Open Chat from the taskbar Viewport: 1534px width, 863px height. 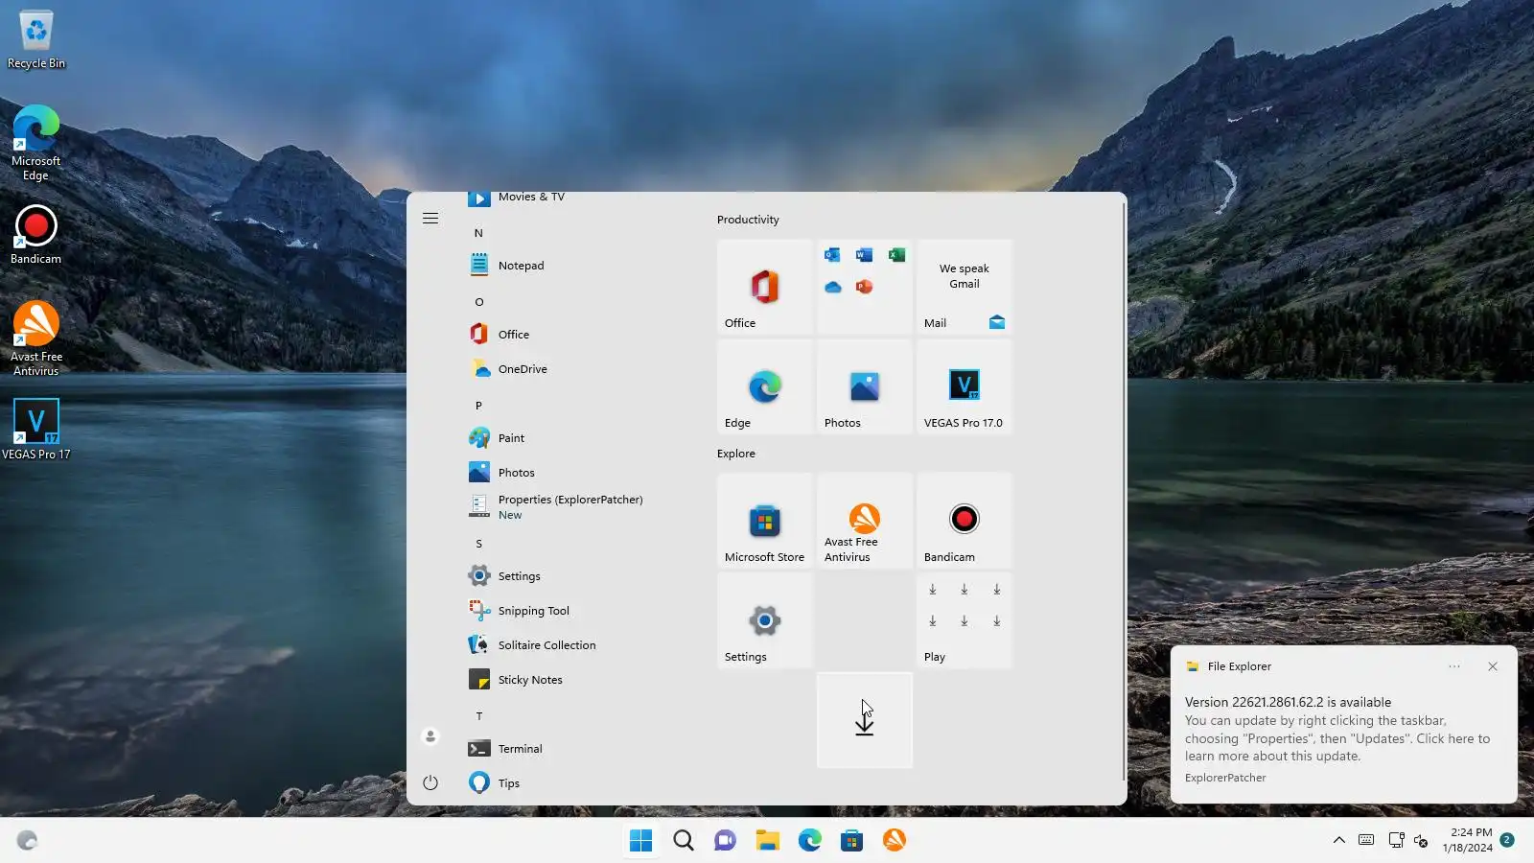pyautogui.click(x=725, y=841)
